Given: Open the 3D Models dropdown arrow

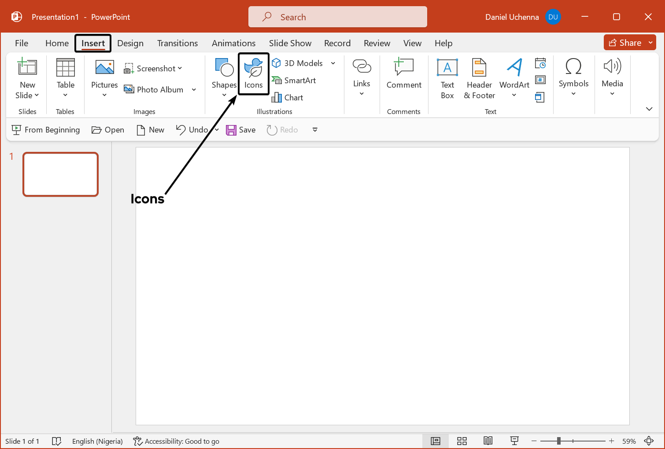Looking at the screenshot, I should (333, 63).
